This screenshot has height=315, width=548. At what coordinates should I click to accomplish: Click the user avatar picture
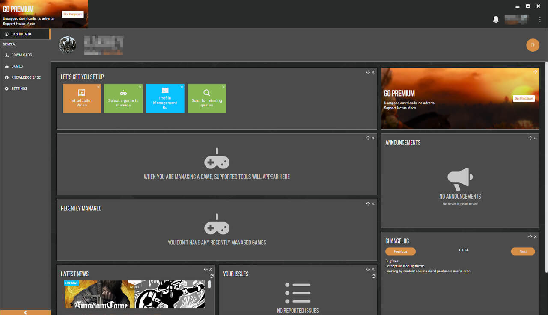coord(68,45)
